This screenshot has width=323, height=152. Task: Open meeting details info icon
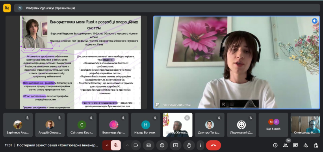(275, 145)
